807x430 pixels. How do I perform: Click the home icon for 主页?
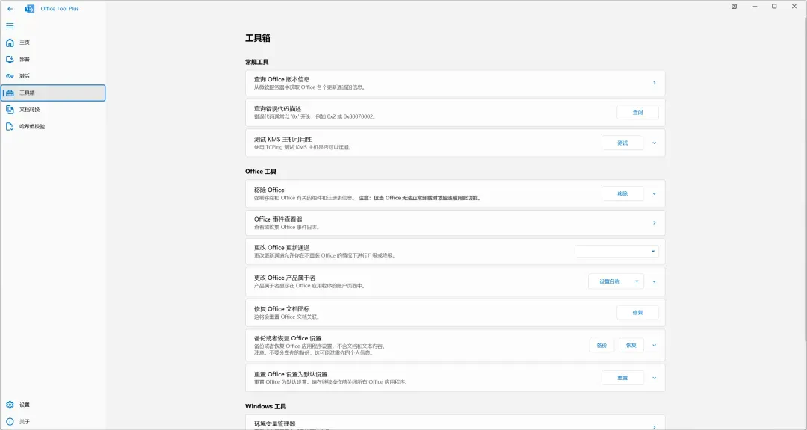[10, 43]
